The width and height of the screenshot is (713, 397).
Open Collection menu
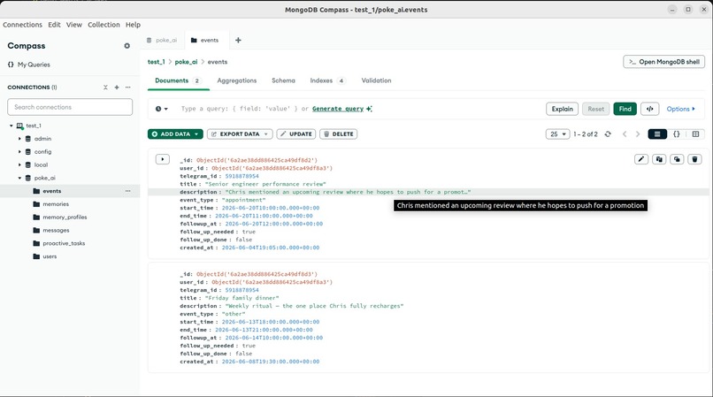[x=103, y=25]
